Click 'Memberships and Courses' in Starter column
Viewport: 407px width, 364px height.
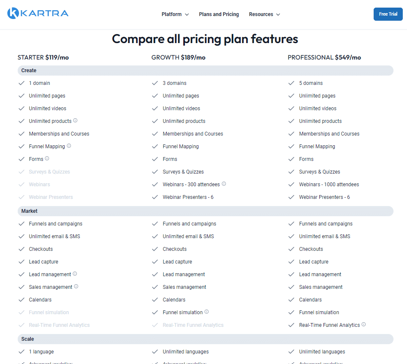click(x=59, y=134)
